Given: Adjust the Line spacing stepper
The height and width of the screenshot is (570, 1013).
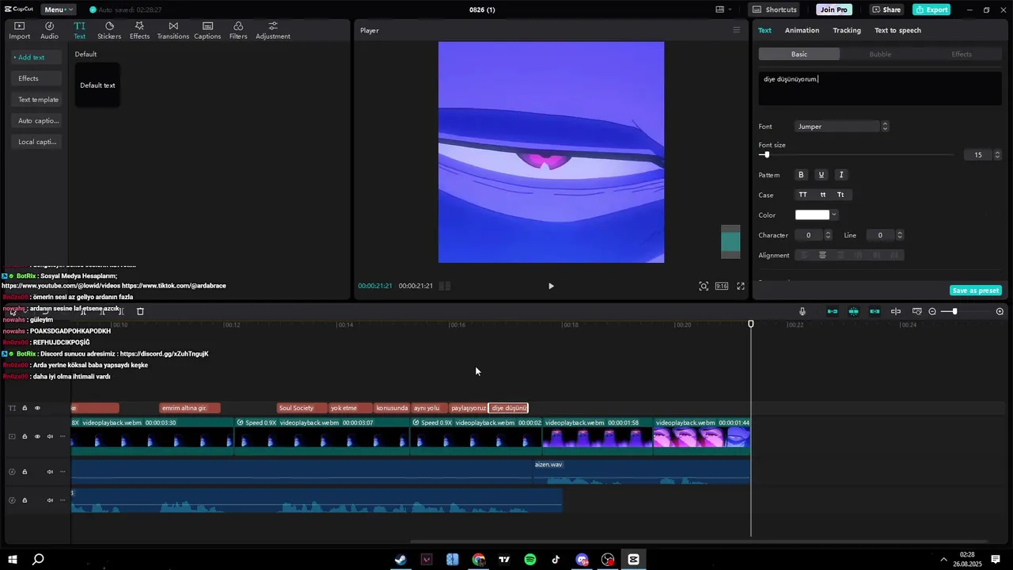Looking at the screenshot, I should (x=899, y=235).
